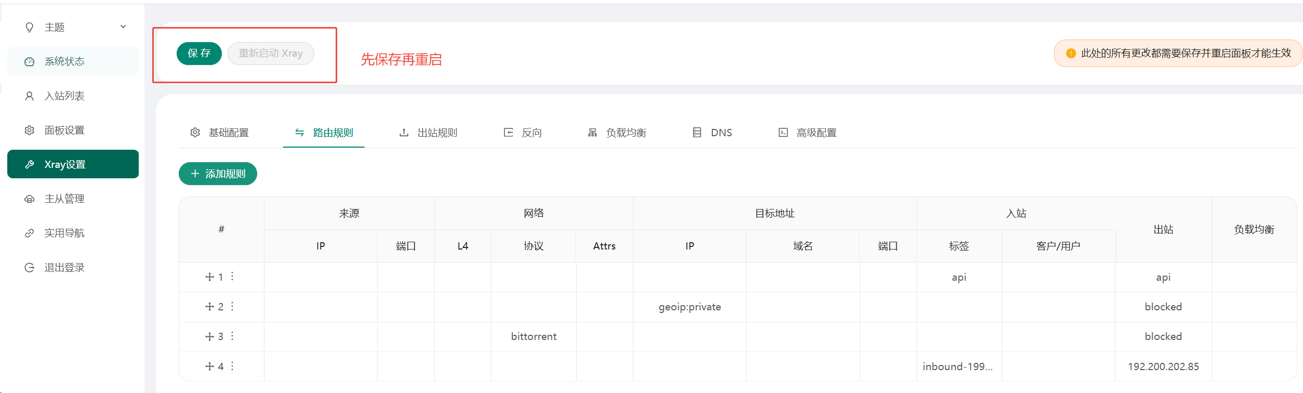Click the inbound-199... tag cell
The image size is (1303, 393).
[959, 366]
